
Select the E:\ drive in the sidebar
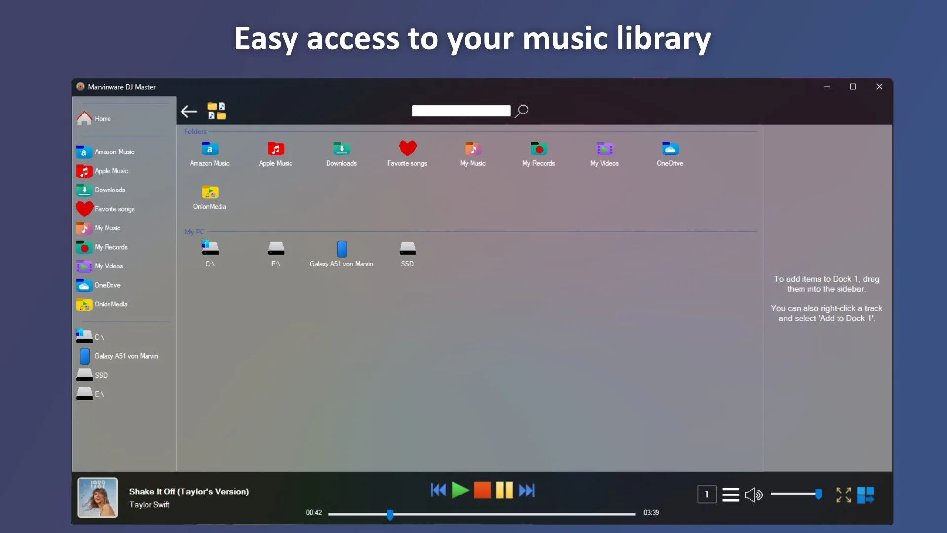tap(90, 394)
